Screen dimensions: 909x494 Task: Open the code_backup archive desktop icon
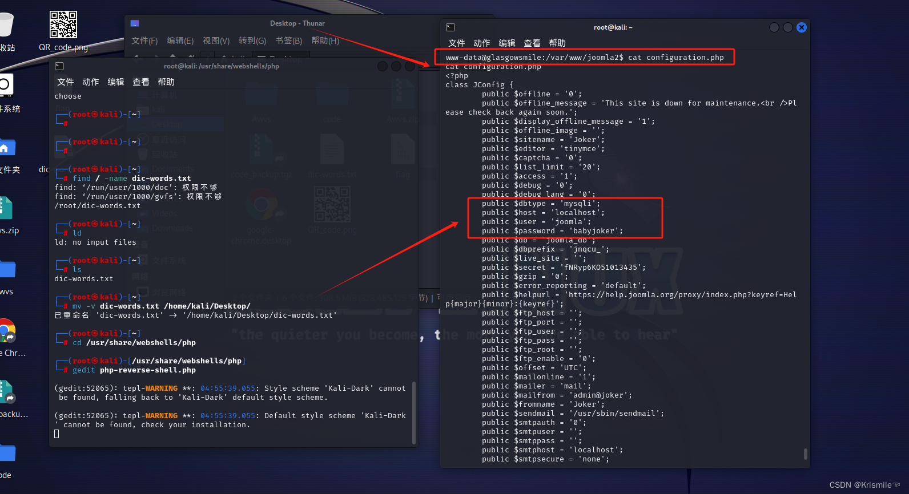7,392
